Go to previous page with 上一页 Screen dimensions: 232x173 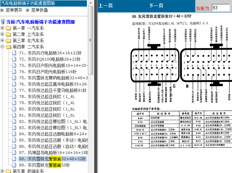(x=106, y=6)
